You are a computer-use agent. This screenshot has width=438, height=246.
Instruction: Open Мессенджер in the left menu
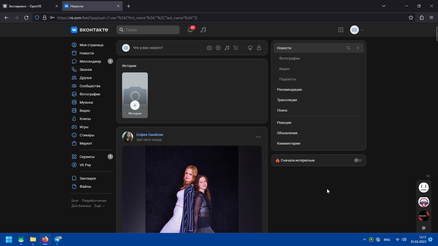click(90, 61)
